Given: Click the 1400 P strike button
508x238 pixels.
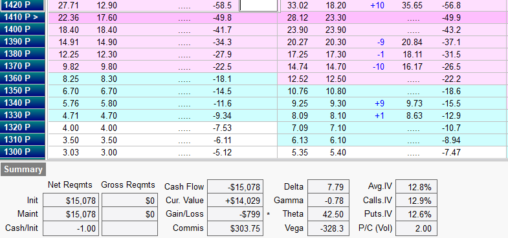Looking at the screenshot, I should click(23, 30).
